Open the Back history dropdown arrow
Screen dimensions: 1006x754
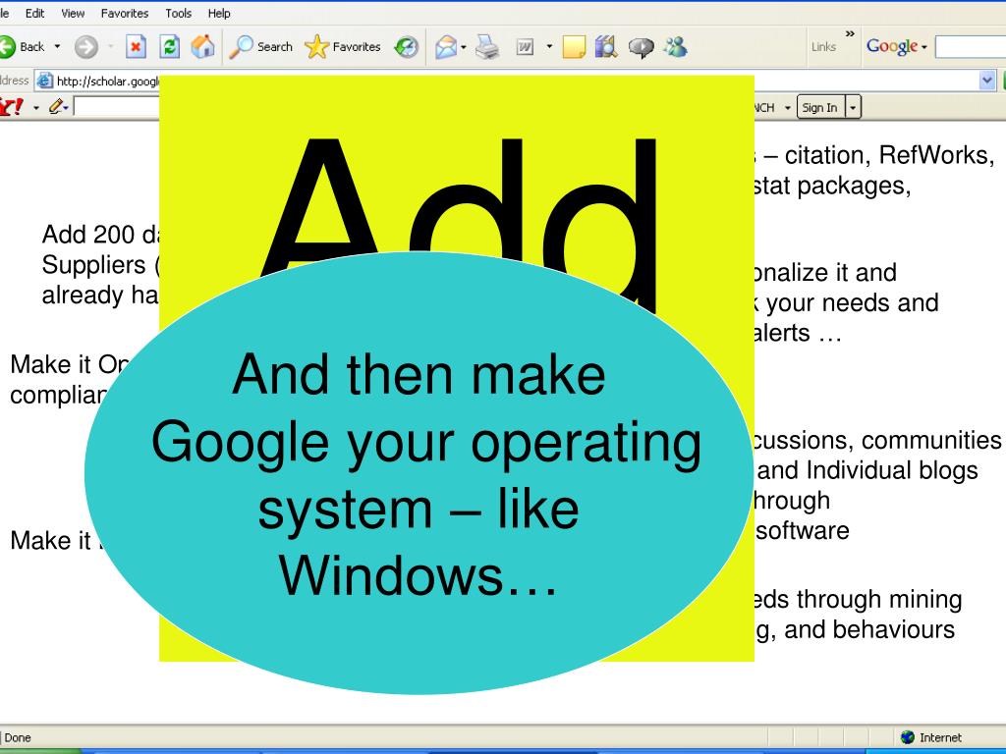pyautogui.click(x=57, y=47)
